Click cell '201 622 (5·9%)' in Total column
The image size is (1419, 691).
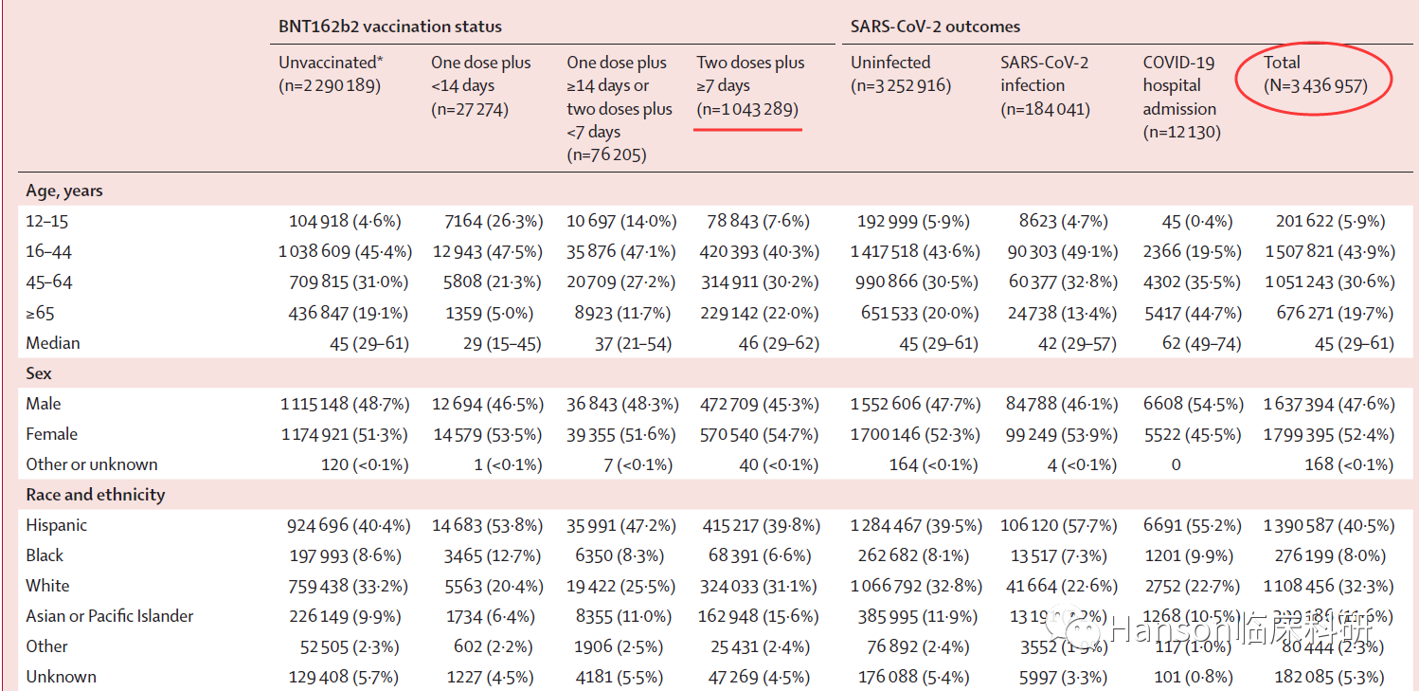click(1330, 221)
